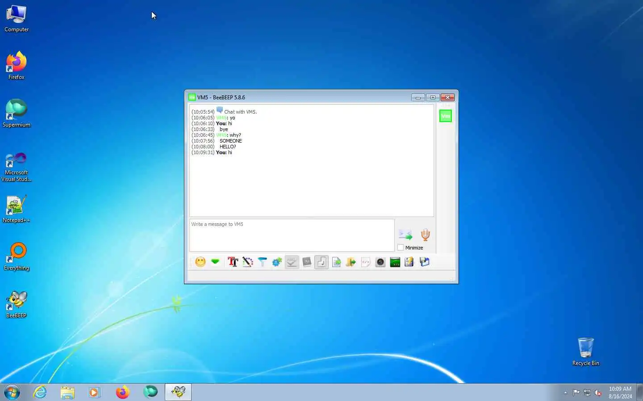Open the emoticon smiley picker
The height and width of the screenshot is (401, 643).
(200, 262)
